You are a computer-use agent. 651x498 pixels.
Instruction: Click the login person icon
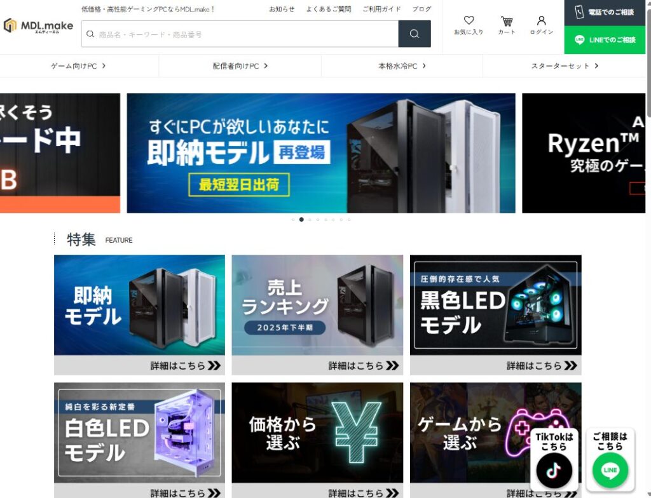point(542,25)
